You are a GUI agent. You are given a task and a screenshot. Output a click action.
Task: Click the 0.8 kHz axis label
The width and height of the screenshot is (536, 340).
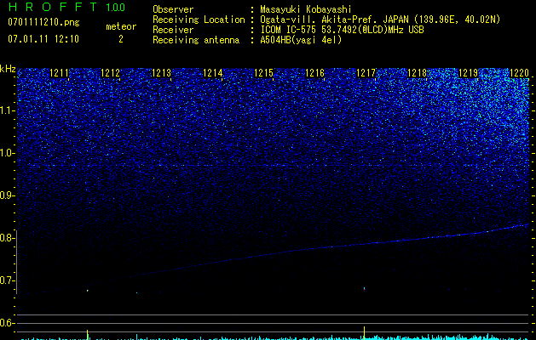[x=8, y=238]
